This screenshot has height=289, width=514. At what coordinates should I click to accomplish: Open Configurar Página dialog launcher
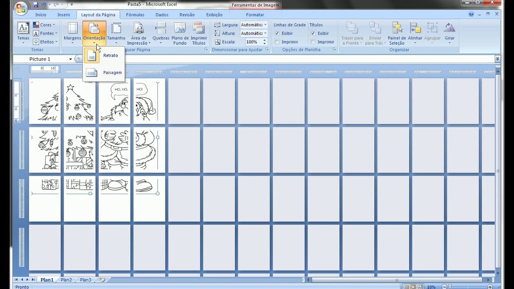206,49
